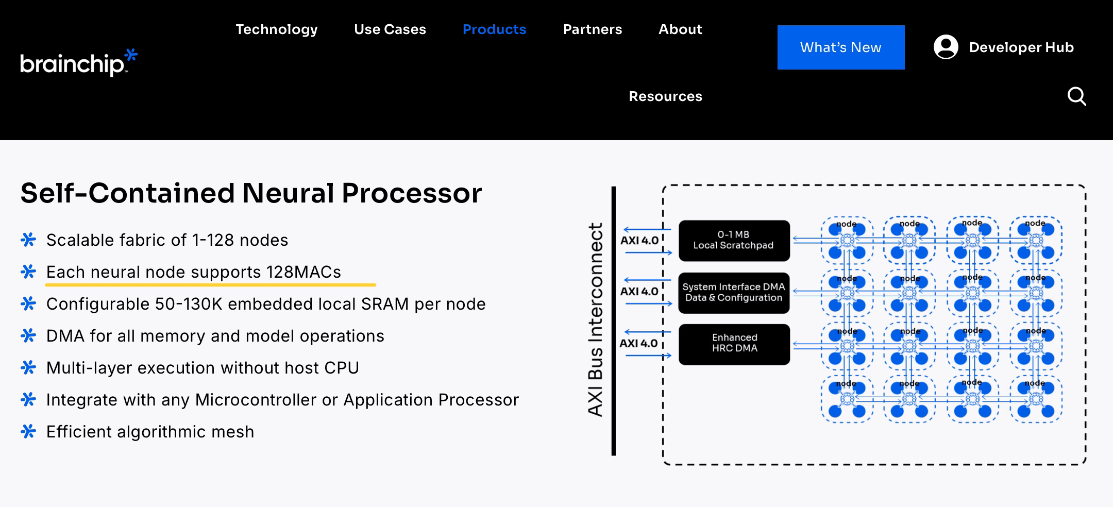Open the Developer Hub link
Screen dimensions: 1113x507
[1021, 47]
